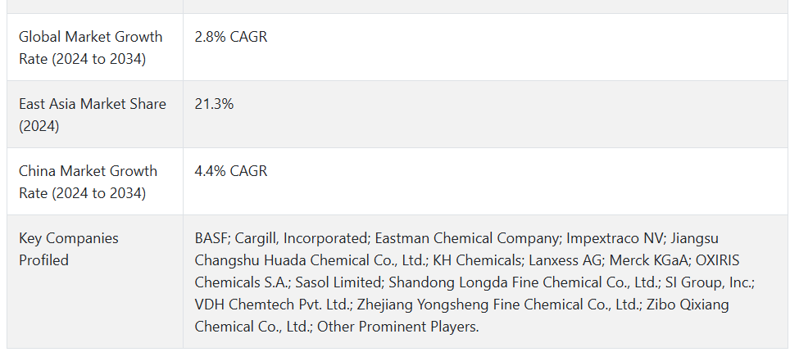Viewport: 790px width, 352px height.
Task: Click the East Asia Market Share label
Action: 93,115
